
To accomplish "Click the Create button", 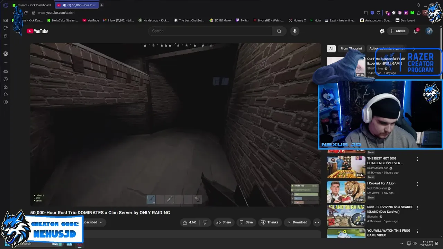I will [x=398, y=31].
